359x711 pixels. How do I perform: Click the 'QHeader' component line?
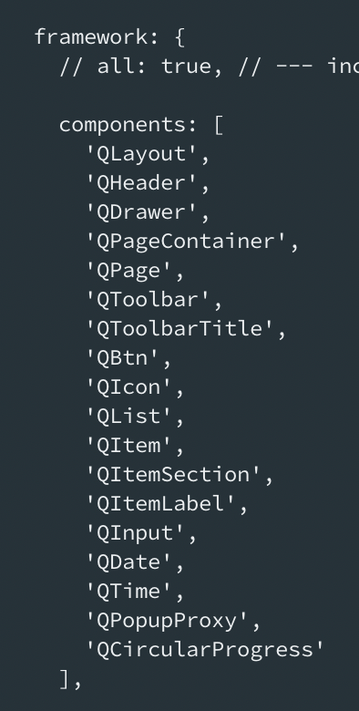141,184
